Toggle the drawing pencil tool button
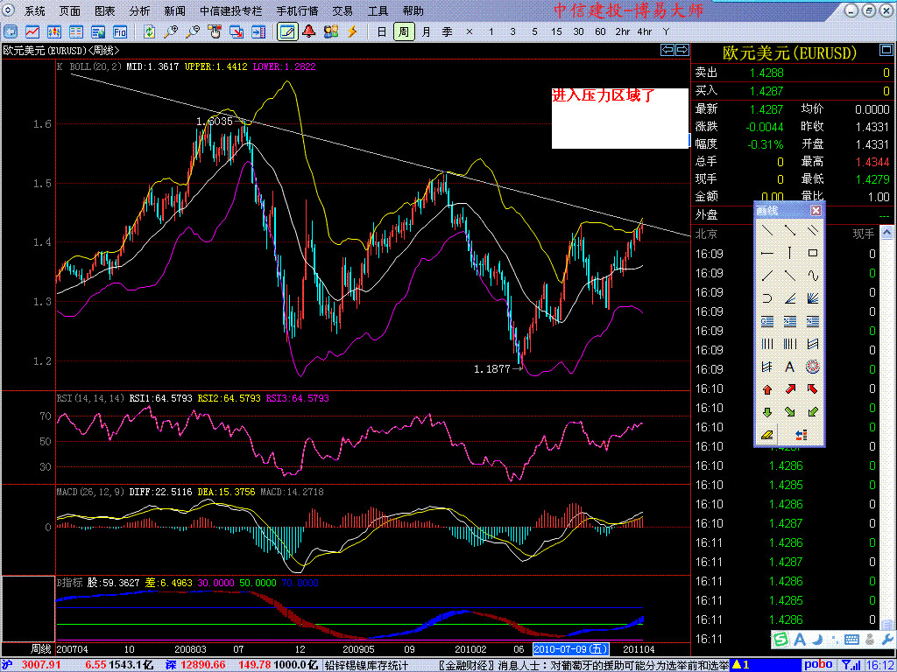The width and height of the screenshot is (897, 672). click(x=287, y=31)
